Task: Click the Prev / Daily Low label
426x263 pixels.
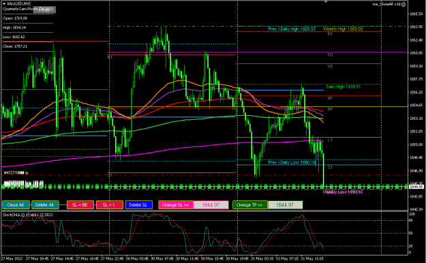Action: 292,162
